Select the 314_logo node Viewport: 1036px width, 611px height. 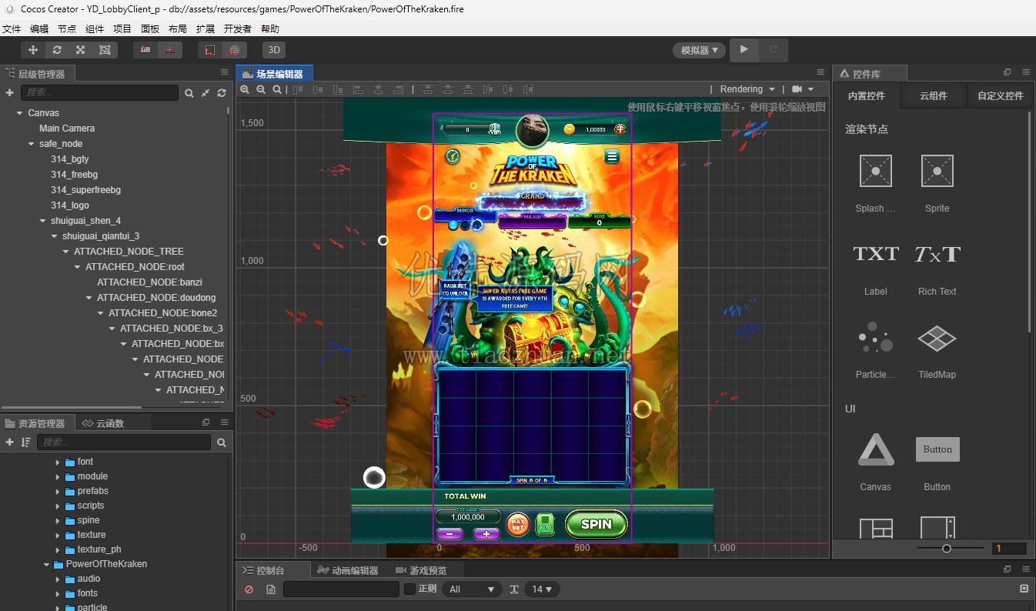70,205
